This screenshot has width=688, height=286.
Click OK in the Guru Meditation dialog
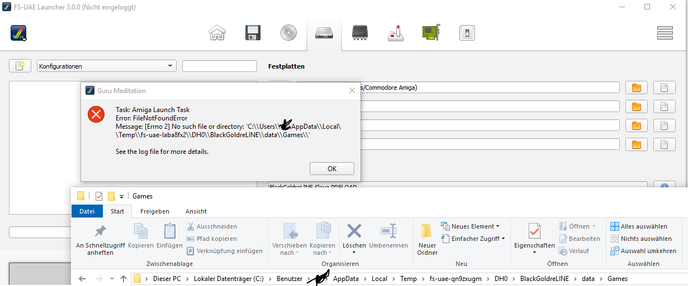(x=332, y=168)
